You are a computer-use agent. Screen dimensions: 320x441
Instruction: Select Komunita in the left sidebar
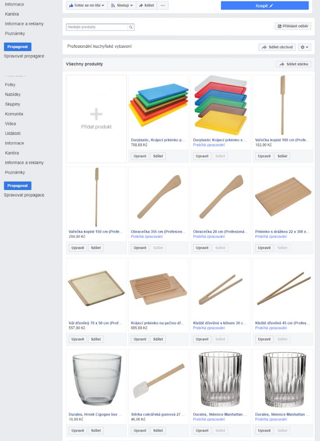click(14, 114)
